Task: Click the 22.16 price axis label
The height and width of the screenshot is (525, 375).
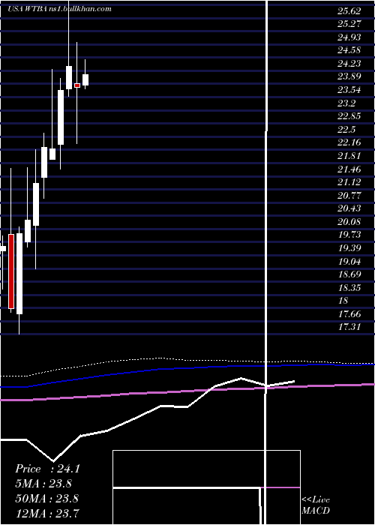Action: point(349,142)
